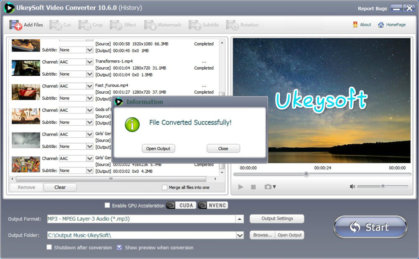Click the NVENC GPU badge

213,205
